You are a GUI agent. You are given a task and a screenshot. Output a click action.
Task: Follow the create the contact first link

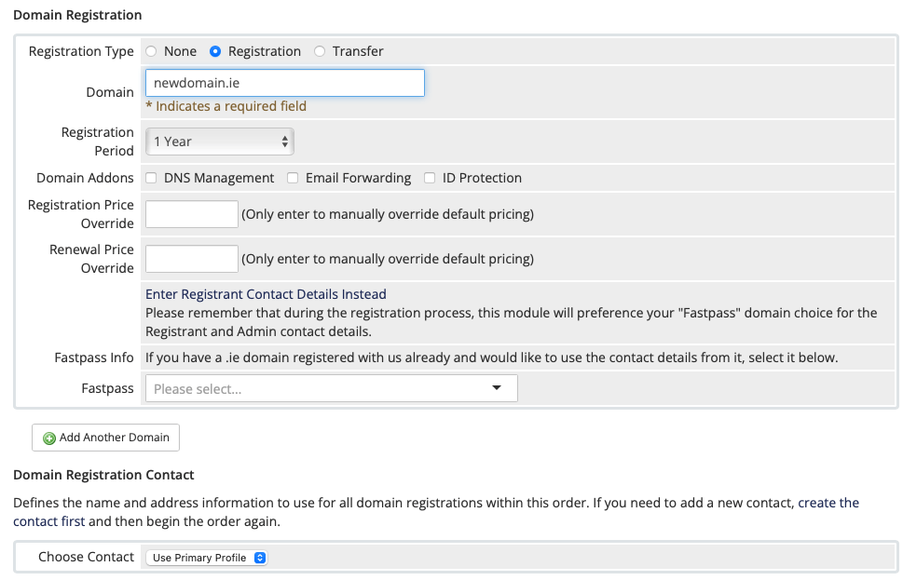828,503
